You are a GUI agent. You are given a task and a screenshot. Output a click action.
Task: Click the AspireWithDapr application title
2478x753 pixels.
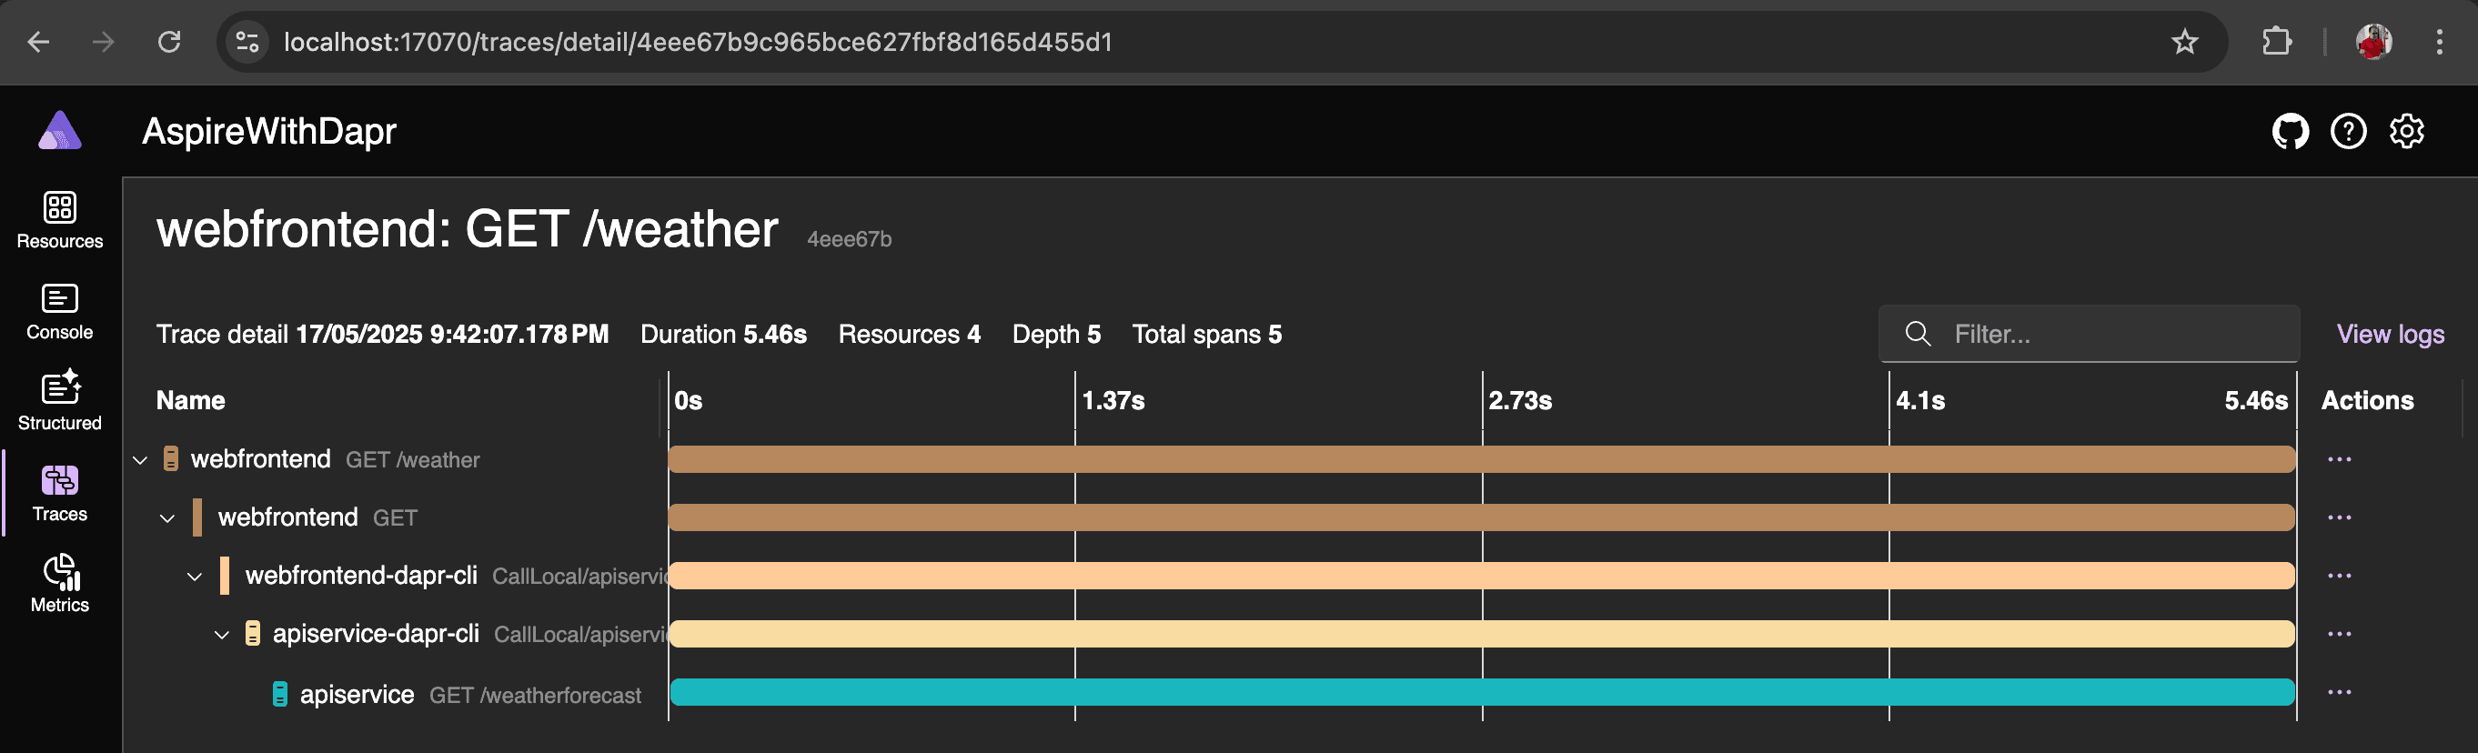coord(269,131)
